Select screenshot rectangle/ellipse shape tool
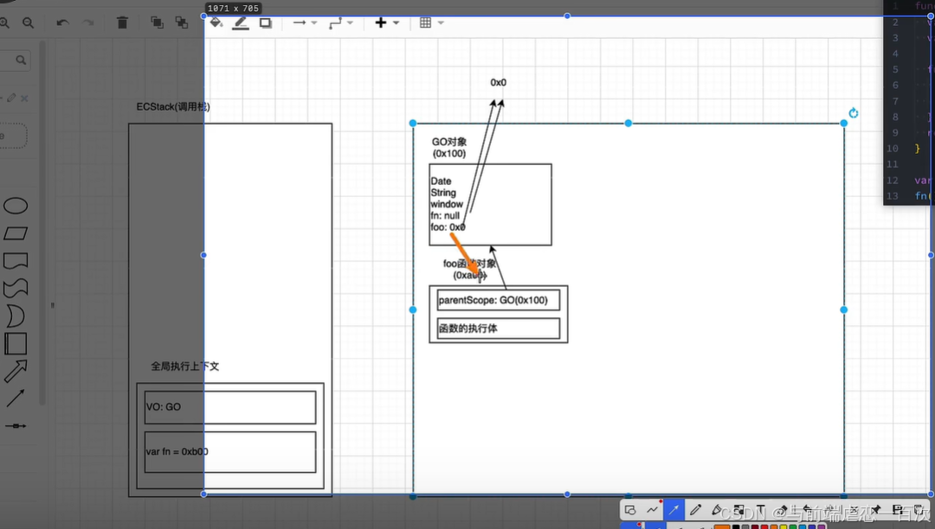This screenshot has width=935, height=529. coord(629,510)
